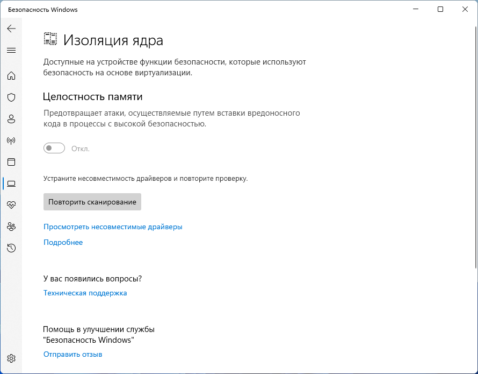Open firewall and network protection icon

click(x=11, y=140)
